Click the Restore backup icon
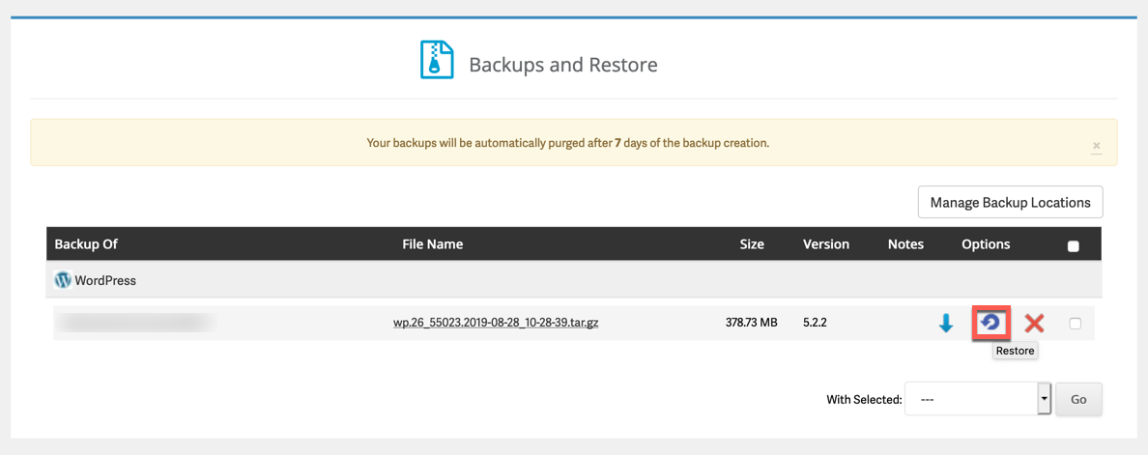1148x455 pixels. pyautogui.click(x=990, y=323)
